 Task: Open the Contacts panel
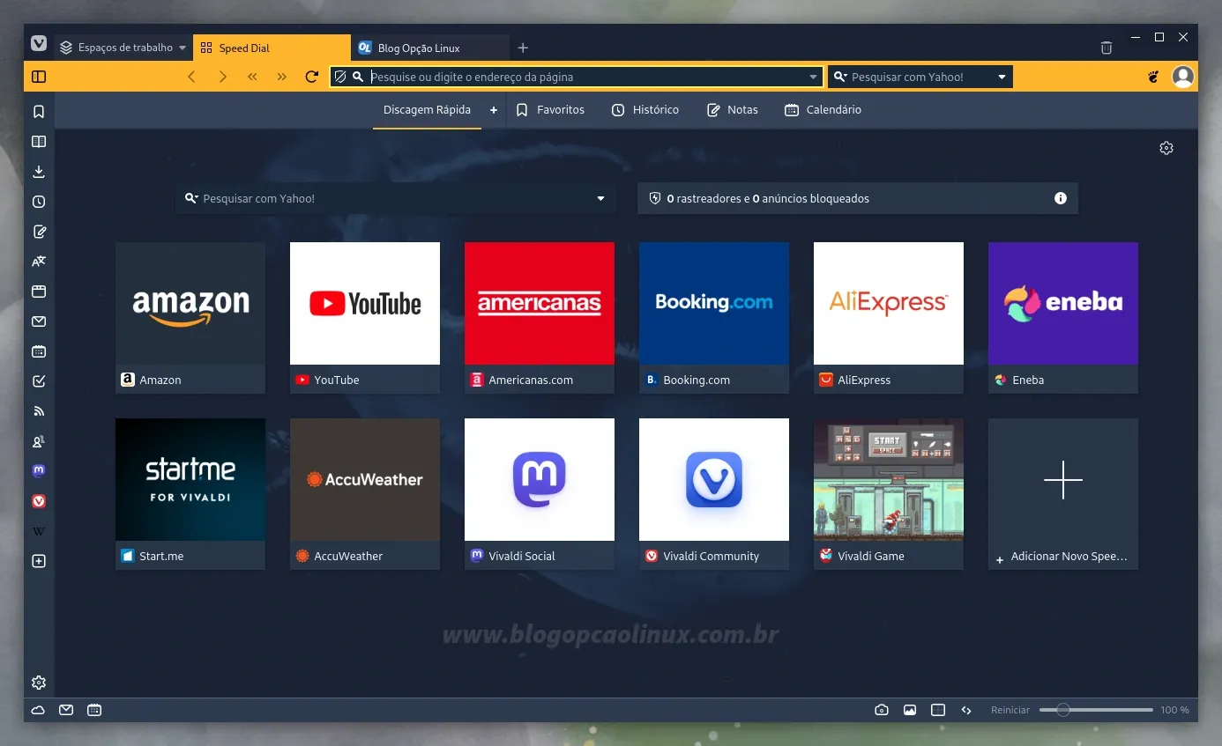coord(39,441)
